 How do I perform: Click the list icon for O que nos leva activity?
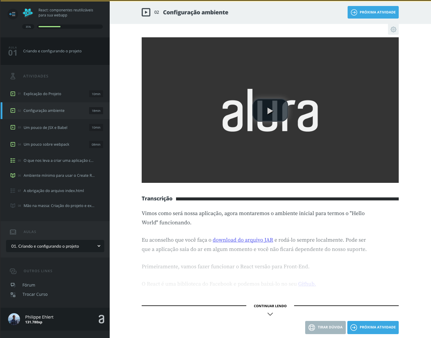(x=13, y=160)
